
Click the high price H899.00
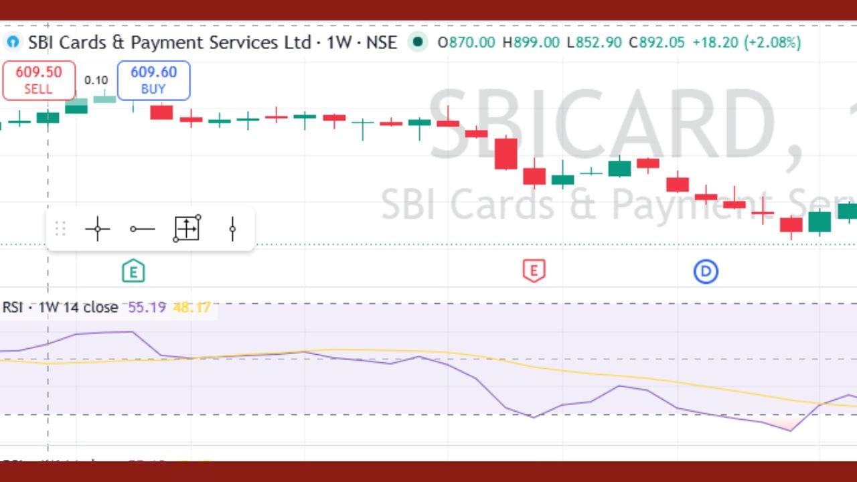(x=530, y=42)
